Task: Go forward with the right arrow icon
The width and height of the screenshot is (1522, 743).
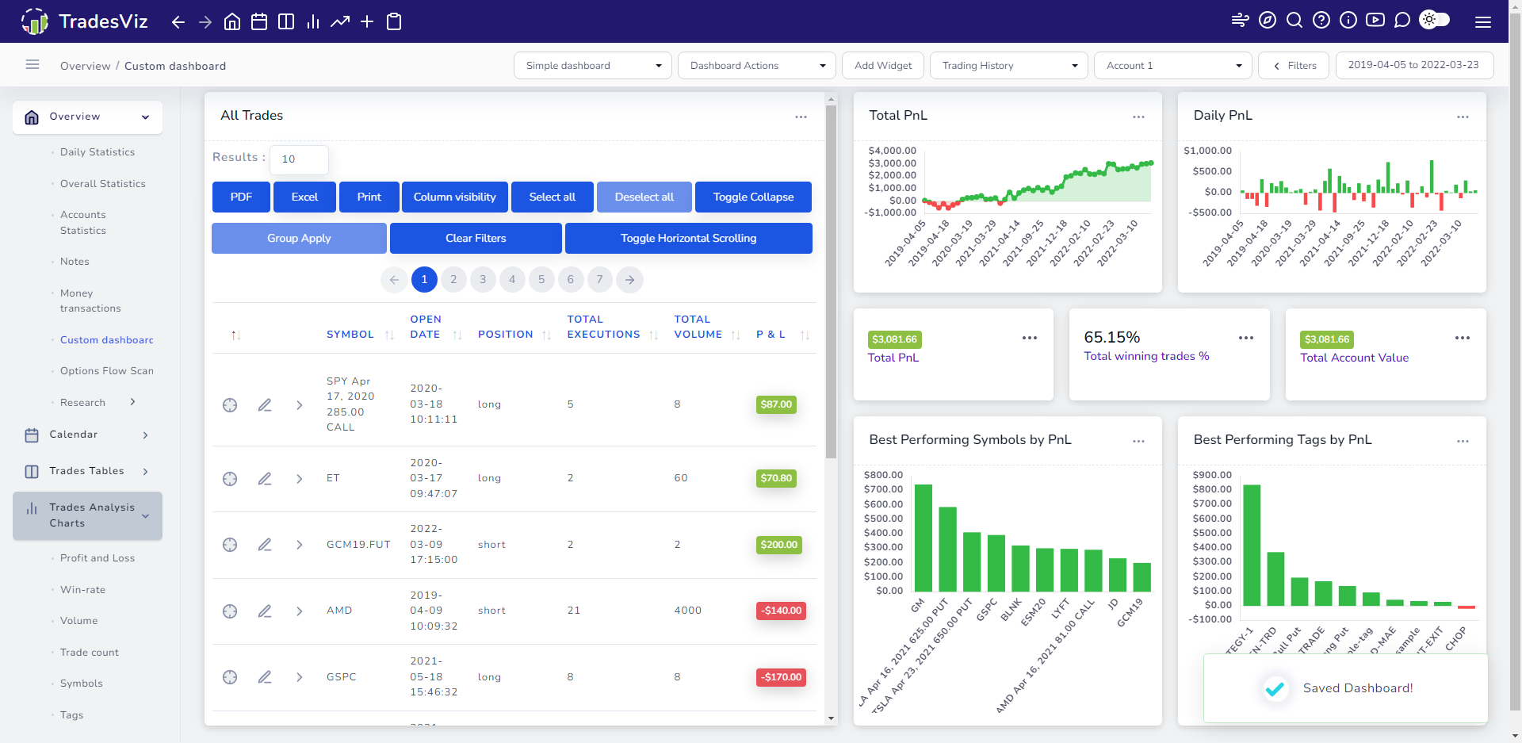Action: click(x=205, y=22)
